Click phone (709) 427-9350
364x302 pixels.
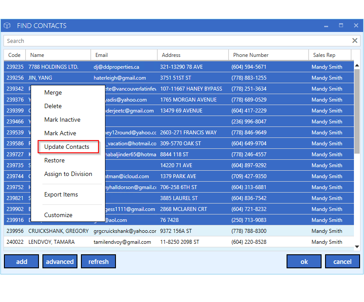[248, 176]
